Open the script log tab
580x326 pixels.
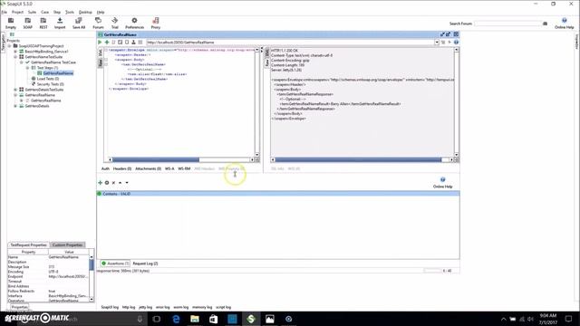click(x=224, y=308)
